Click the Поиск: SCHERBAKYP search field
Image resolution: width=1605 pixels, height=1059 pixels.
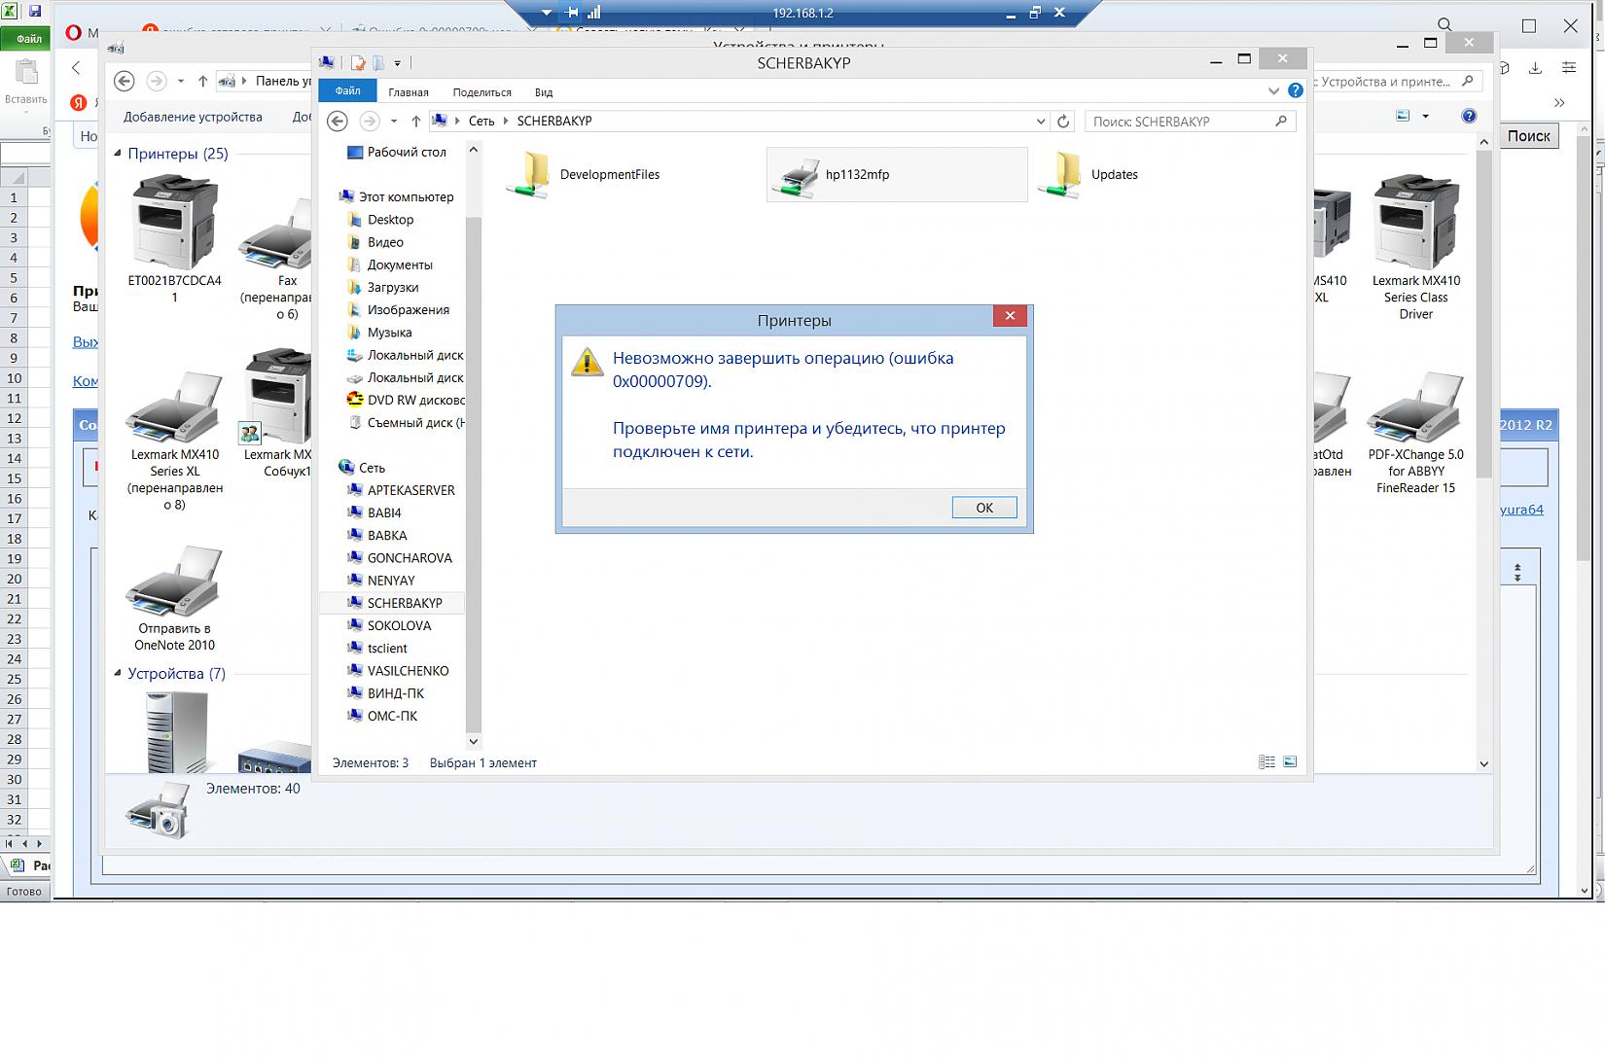point(1179,122)
